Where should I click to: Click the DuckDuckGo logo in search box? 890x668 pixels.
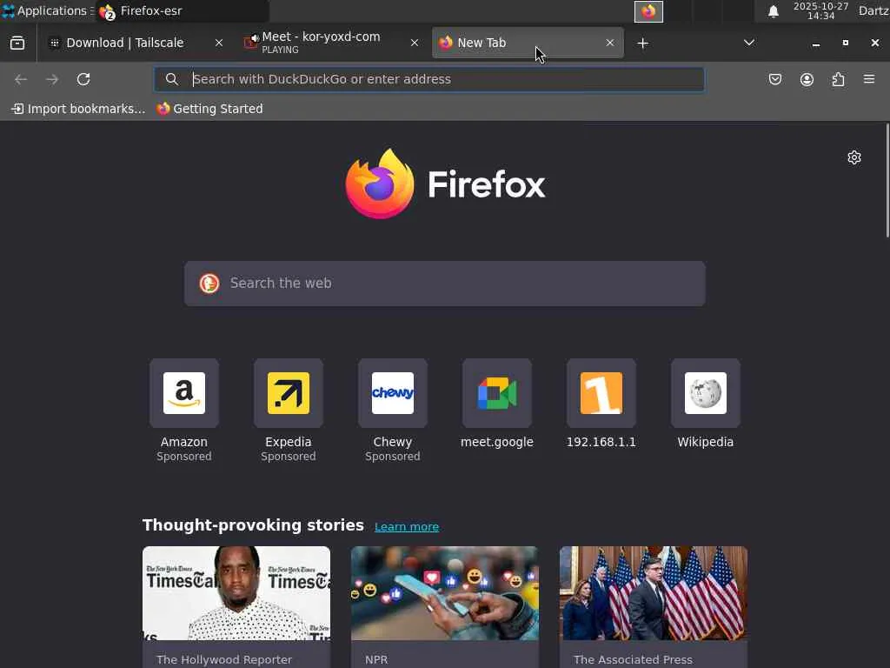209,284
